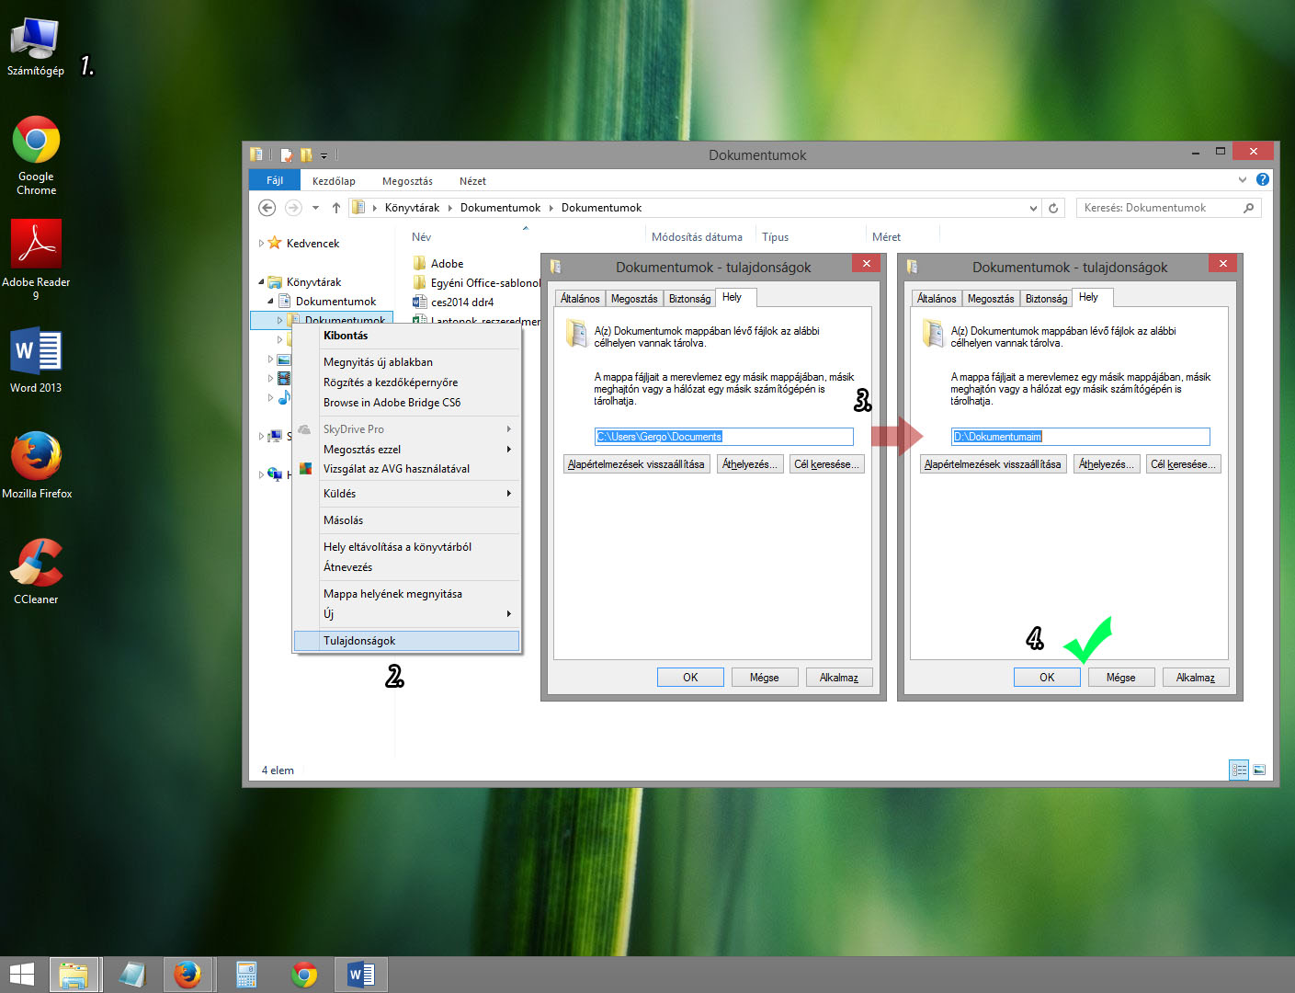1295x993 pixels.
Task: Click the D:\Dokumentumaim path field
Action: [1080, 437]
